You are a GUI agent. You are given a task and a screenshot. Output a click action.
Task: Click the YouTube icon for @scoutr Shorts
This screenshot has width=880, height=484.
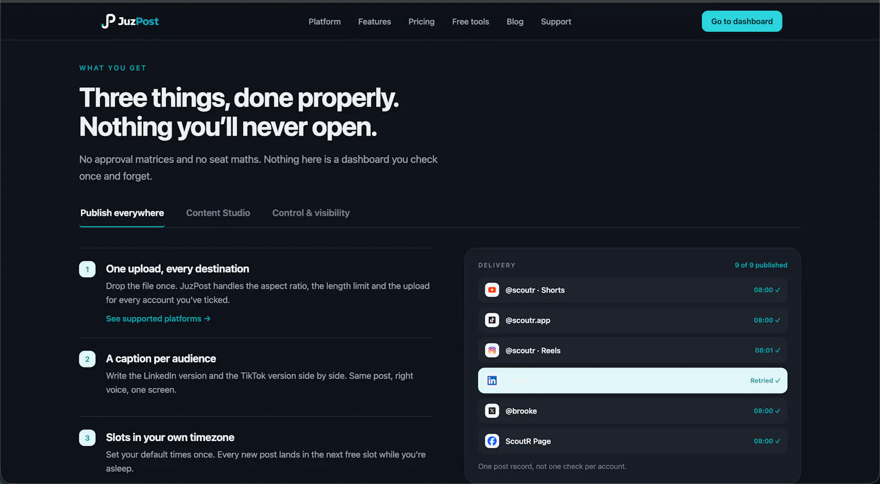coord(492,290)
